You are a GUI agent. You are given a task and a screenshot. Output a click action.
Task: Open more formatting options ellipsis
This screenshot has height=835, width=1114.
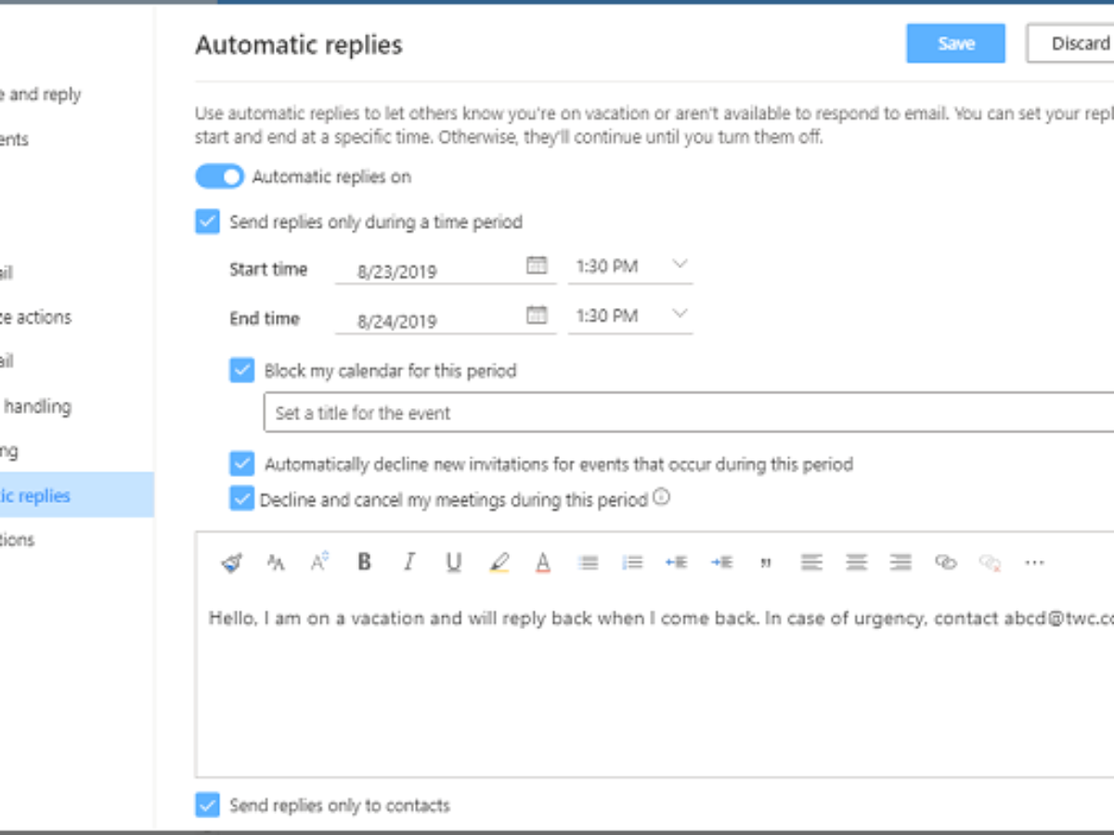[x=1034, y=562]
